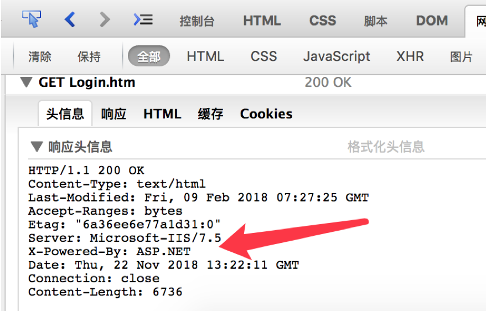Click the gray forward arrow icon
Image resolution: width=486 pixels, height=311 pixels.
tap(105, 19)
